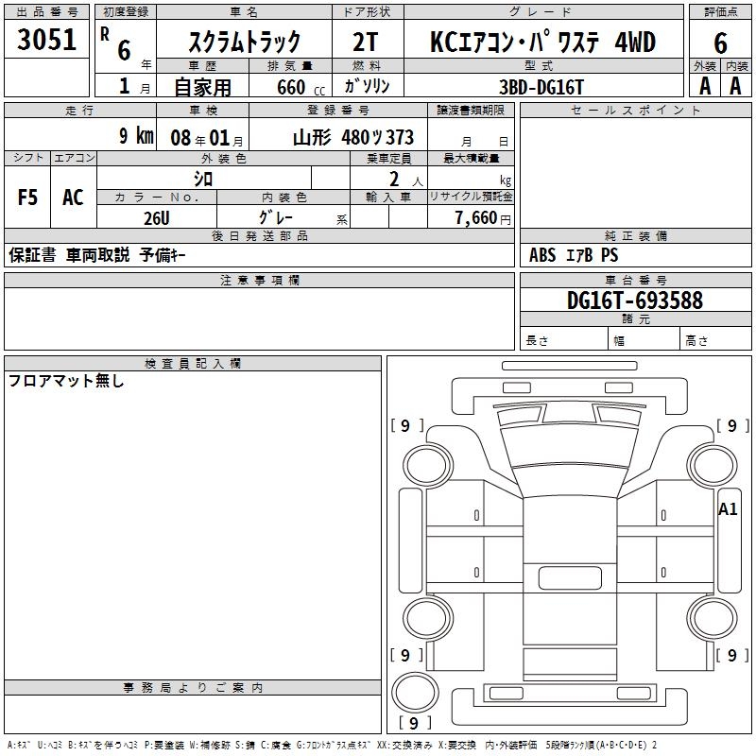
Task: Click the 車台番号 label
Action: coord(635,280)
